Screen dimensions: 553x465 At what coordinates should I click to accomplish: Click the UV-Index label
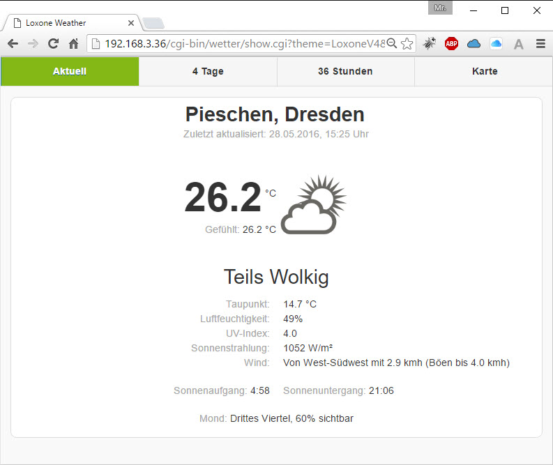pyautogui.click(x=248, y=333)
